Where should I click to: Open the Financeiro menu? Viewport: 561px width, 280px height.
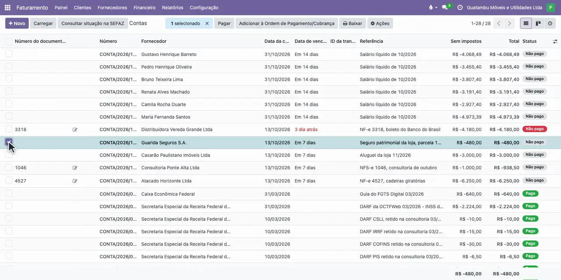point(145,7)
